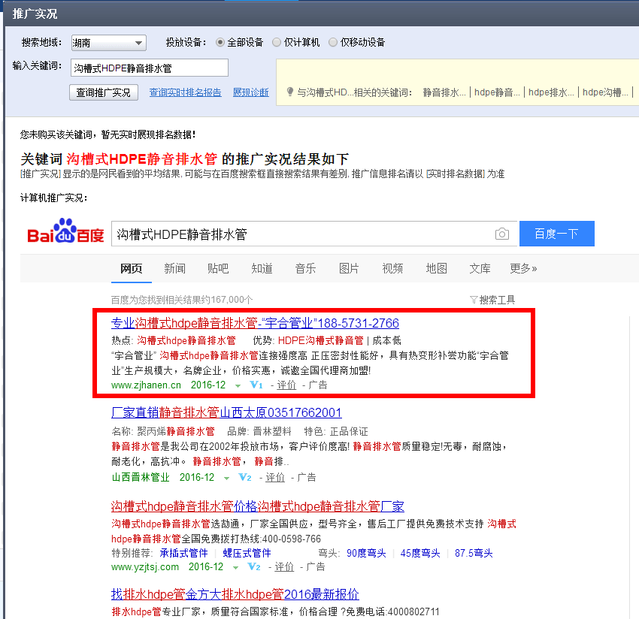
Task: Expand dropdown arrow beside 山西晋林管业 2016-12
Action: pos(226,478)
